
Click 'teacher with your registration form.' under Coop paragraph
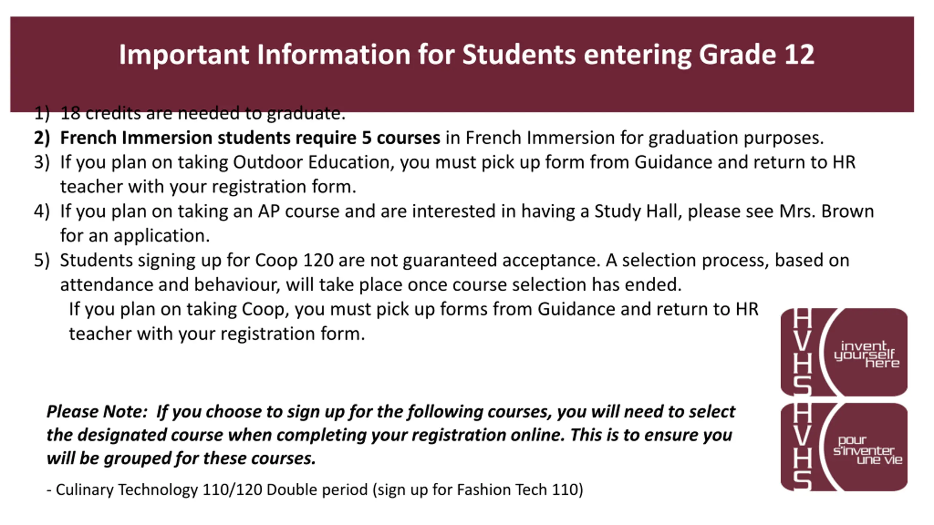pos(217,334)
